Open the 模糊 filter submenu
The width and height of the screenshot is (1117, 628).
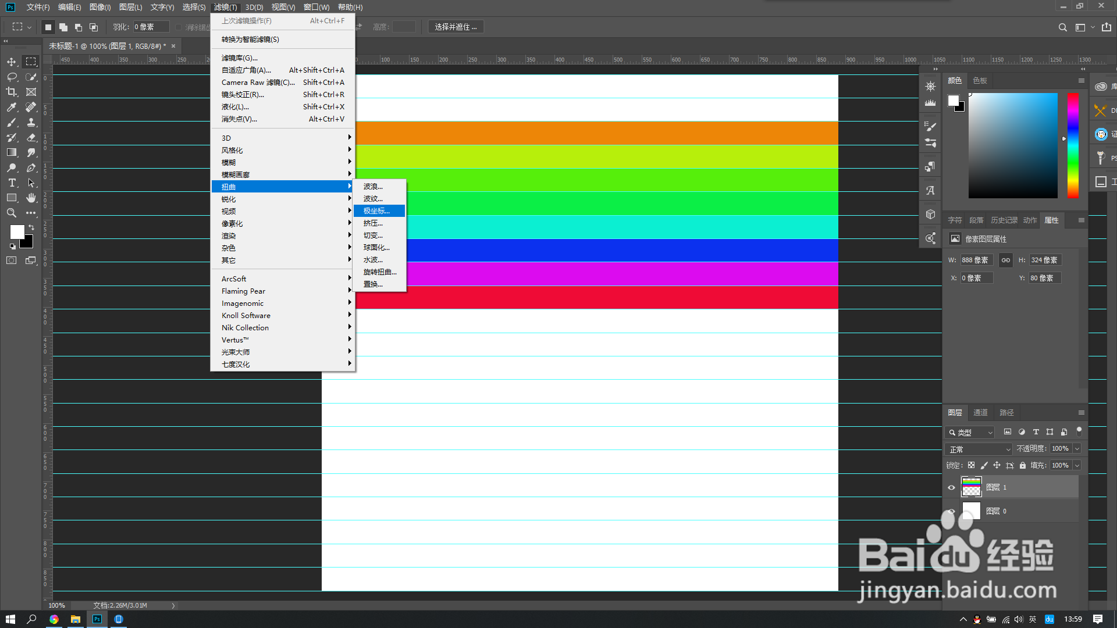click(x=283, y=162)
